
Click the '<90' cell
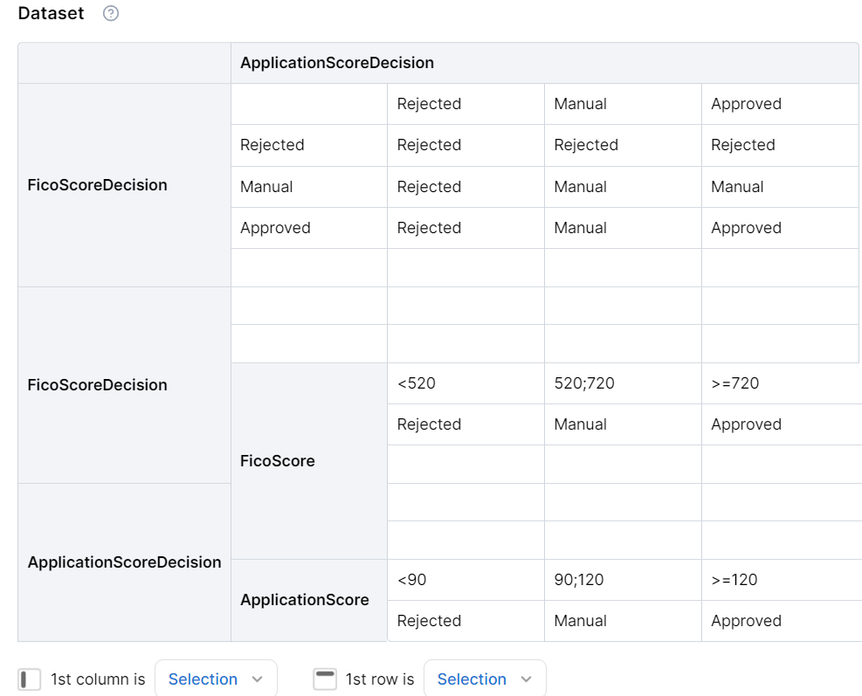[x=465, y=580]
